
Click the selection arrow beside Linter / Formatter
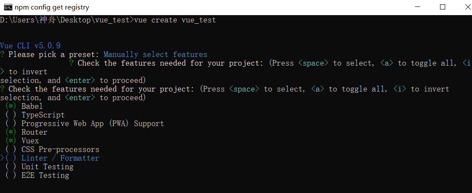2,158
